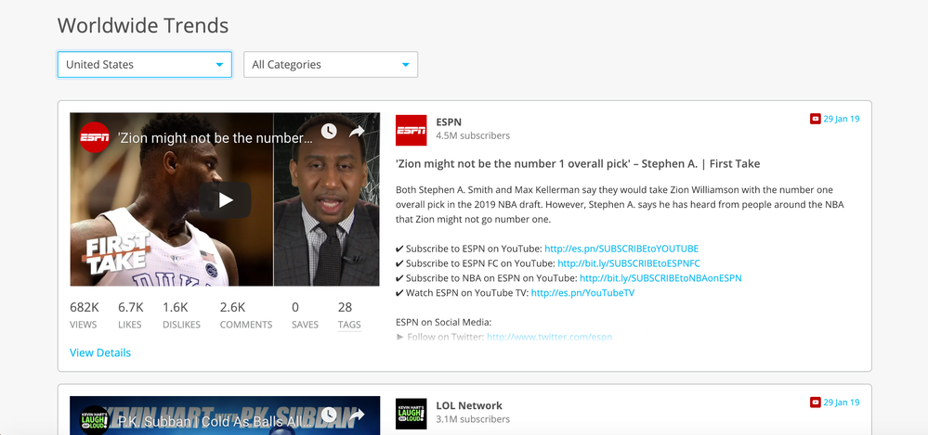Click the Worldwide Trends heading

coord(143,25)
